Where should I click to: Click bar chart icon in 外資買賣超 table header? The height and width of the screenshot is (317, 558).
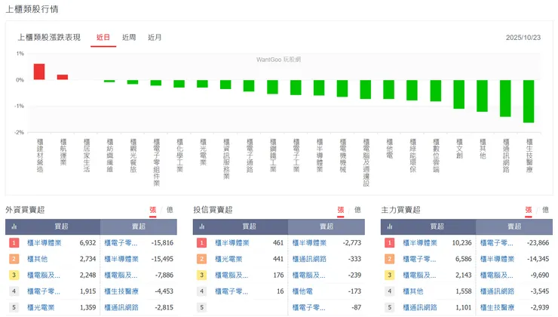coord(14,226)
